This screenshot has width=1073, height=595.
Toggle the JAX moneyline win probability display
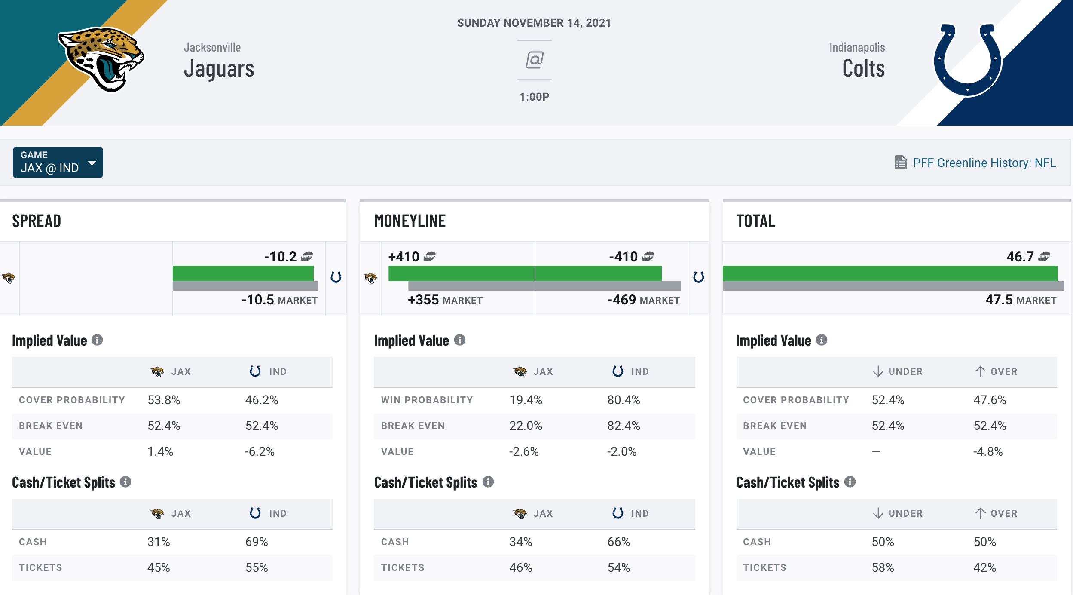[540, 399]
